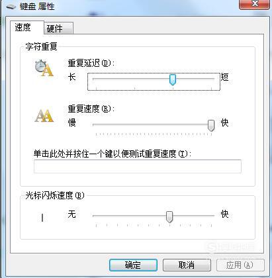Click the 重复延迟 slider thumb
This screenshot has height=278, width=272.
[x=173, y=79]
